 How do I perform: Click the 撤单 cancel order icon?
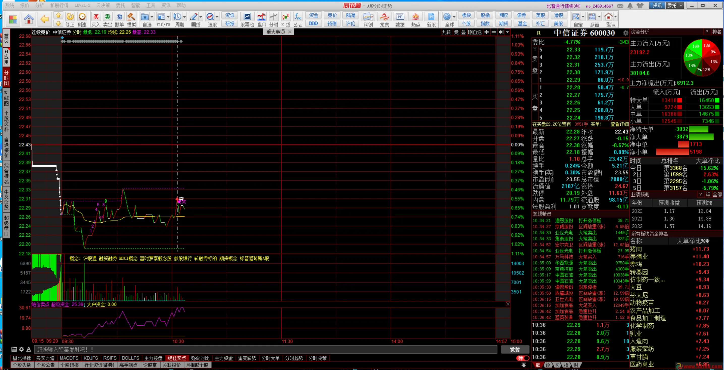coord(119,19)
